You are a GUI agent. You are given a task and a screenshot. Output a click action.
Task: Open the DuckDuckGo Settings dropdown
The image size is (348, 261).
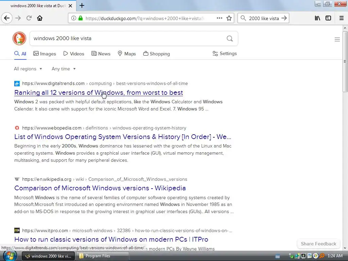click(225, 53)
